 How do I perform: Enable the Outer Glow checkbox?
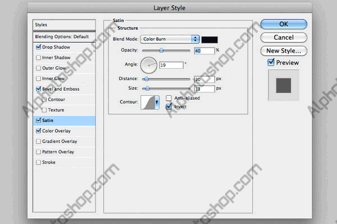[38, 68]
